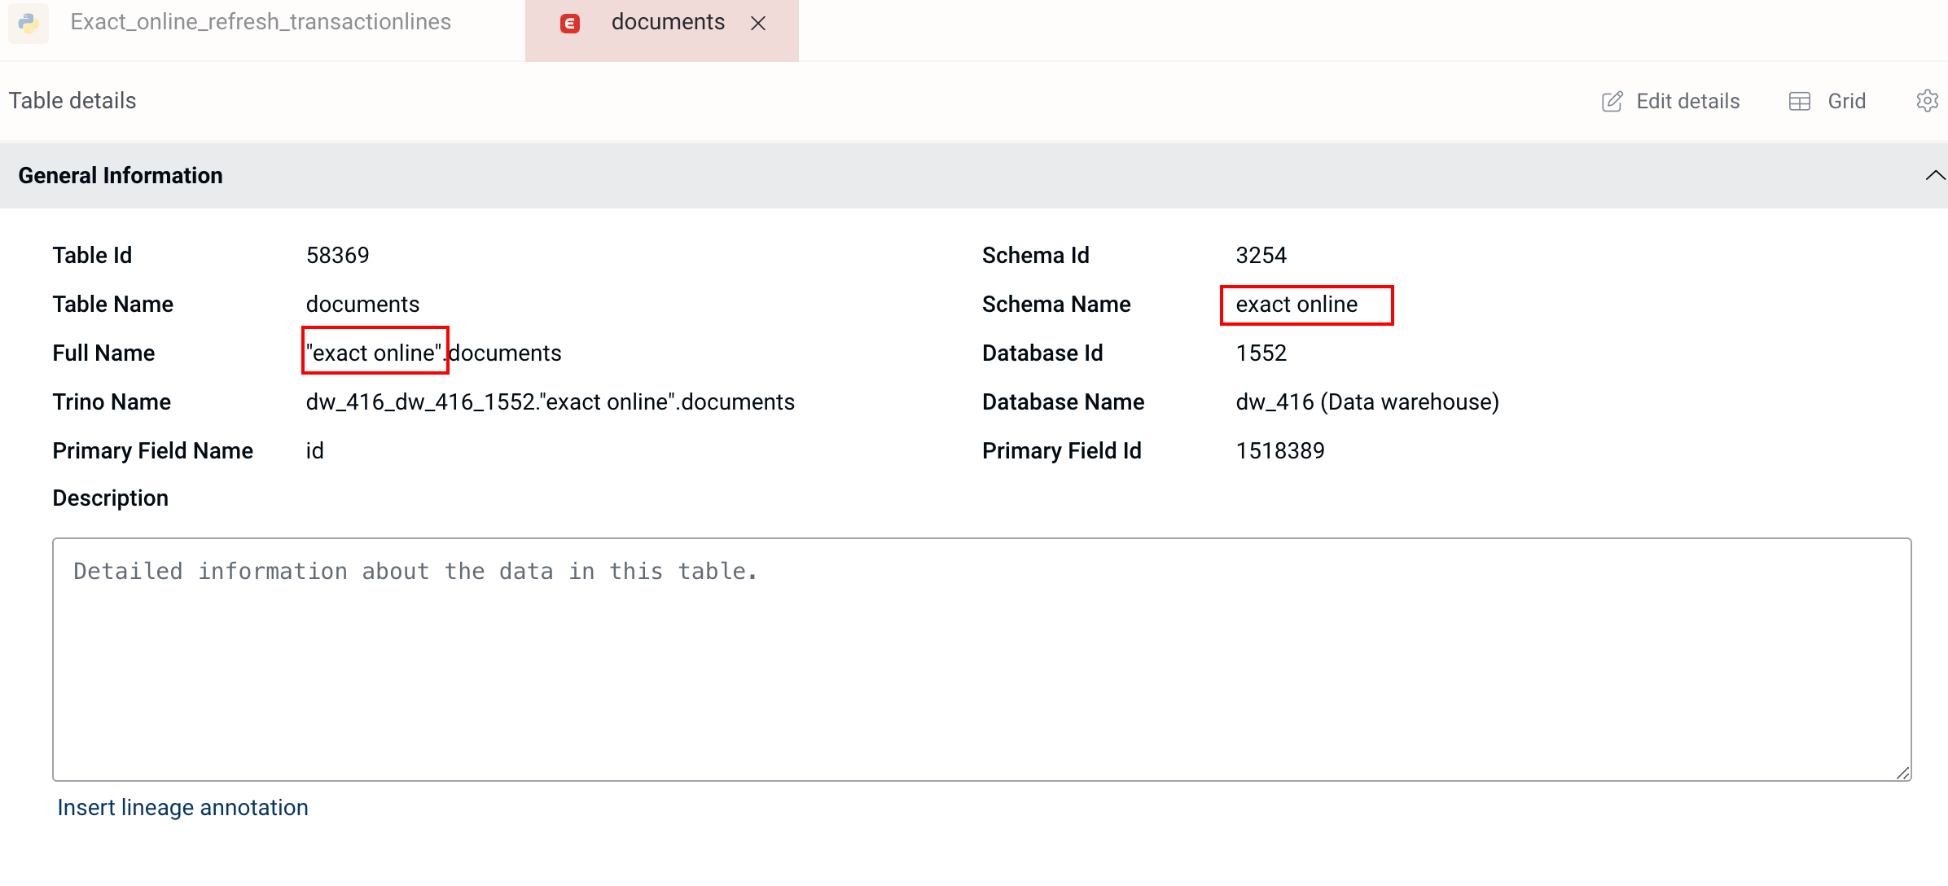1948x886 pixels.
Task: Click Primary Field Id value 1518389
Action: (x=1280, y=450)
